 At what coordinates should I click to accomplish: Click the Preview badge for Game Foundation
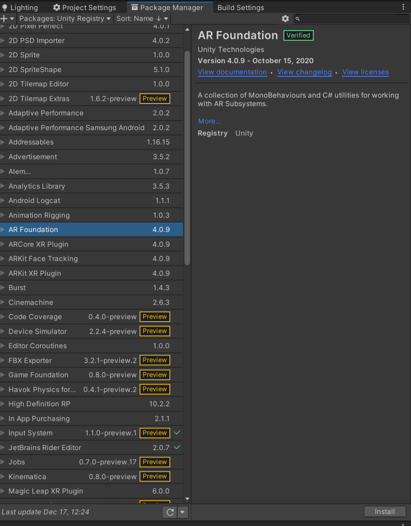coord(155,375)
